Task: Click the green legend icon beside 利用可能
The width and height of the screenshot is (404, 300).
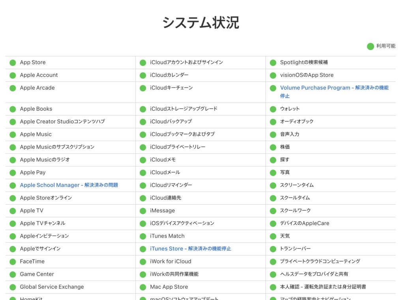Action: pos(370,46)
